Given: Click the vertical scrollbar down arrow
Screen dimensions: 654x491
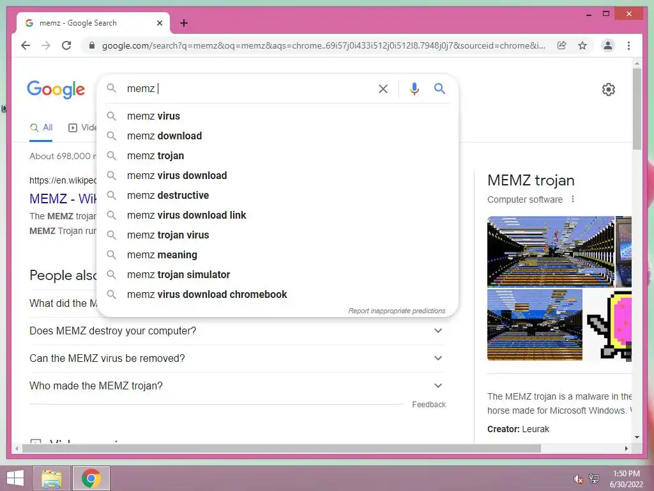Looking at the screenshot, I should [637, 437].
